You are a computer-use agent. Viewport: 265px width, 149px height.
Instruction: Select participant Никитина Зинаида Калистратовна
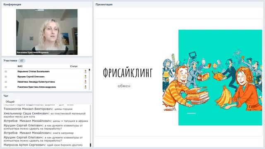pos(36,82)
